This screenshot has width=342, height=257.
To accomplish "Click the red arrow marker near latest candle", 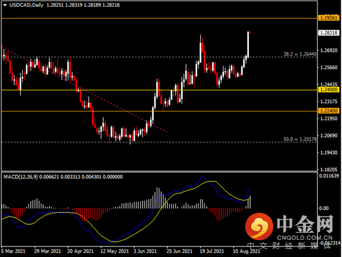I will 251,33.
